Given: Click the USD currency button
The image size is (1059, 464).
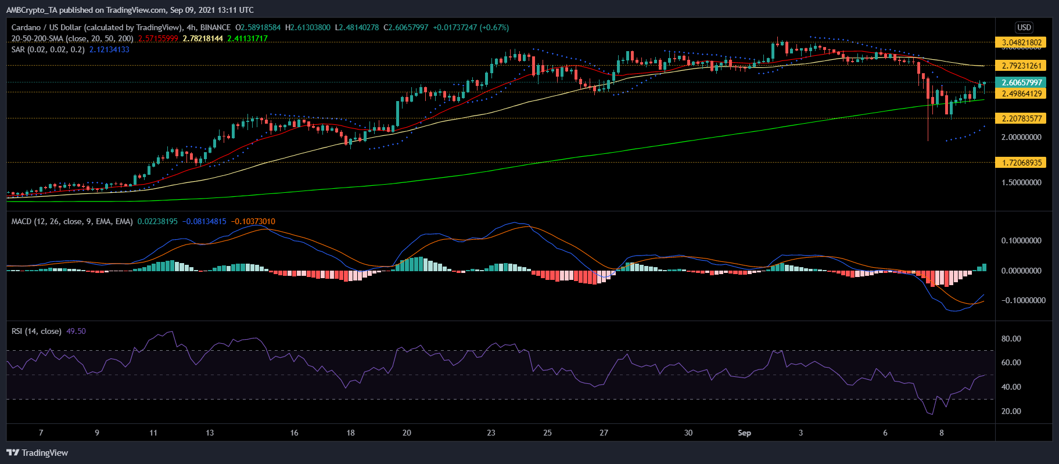Looking at the screenshot, I should pyautogui.click(x=1024, y=27).
